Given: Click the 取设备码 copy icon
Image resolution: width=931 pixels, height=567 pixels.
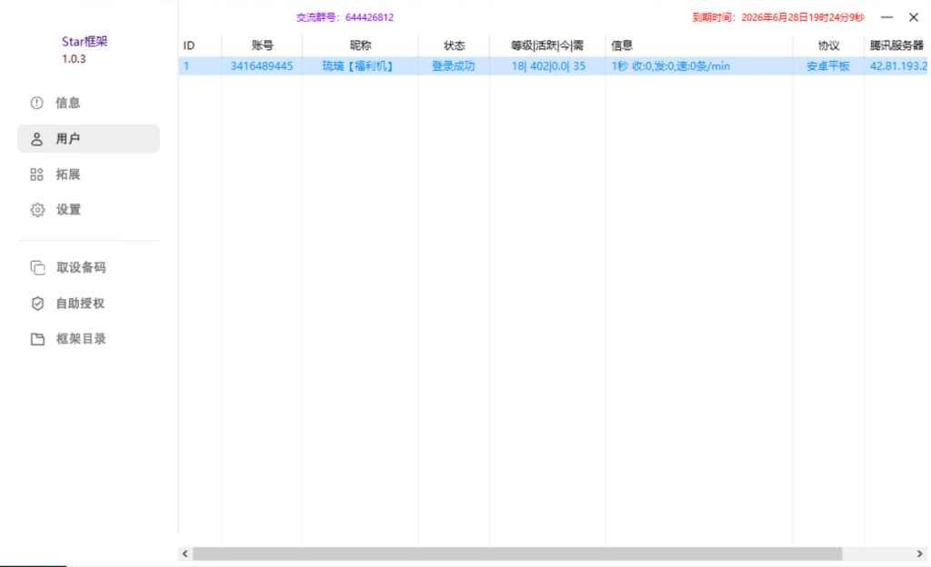Looking at the screenshot, I should coord(37,268).
